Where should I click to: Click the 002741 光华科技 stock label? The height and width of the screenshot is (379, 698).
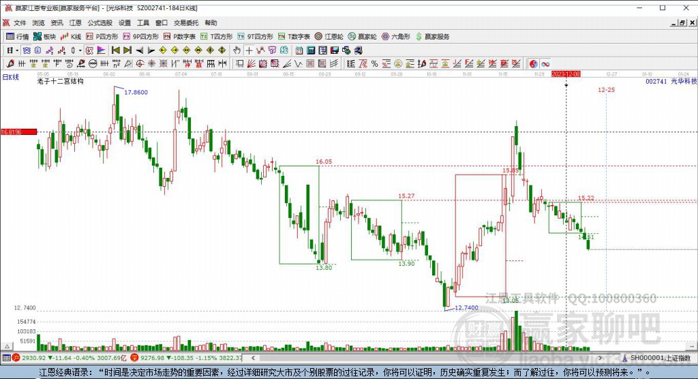[x=671, y=81]
